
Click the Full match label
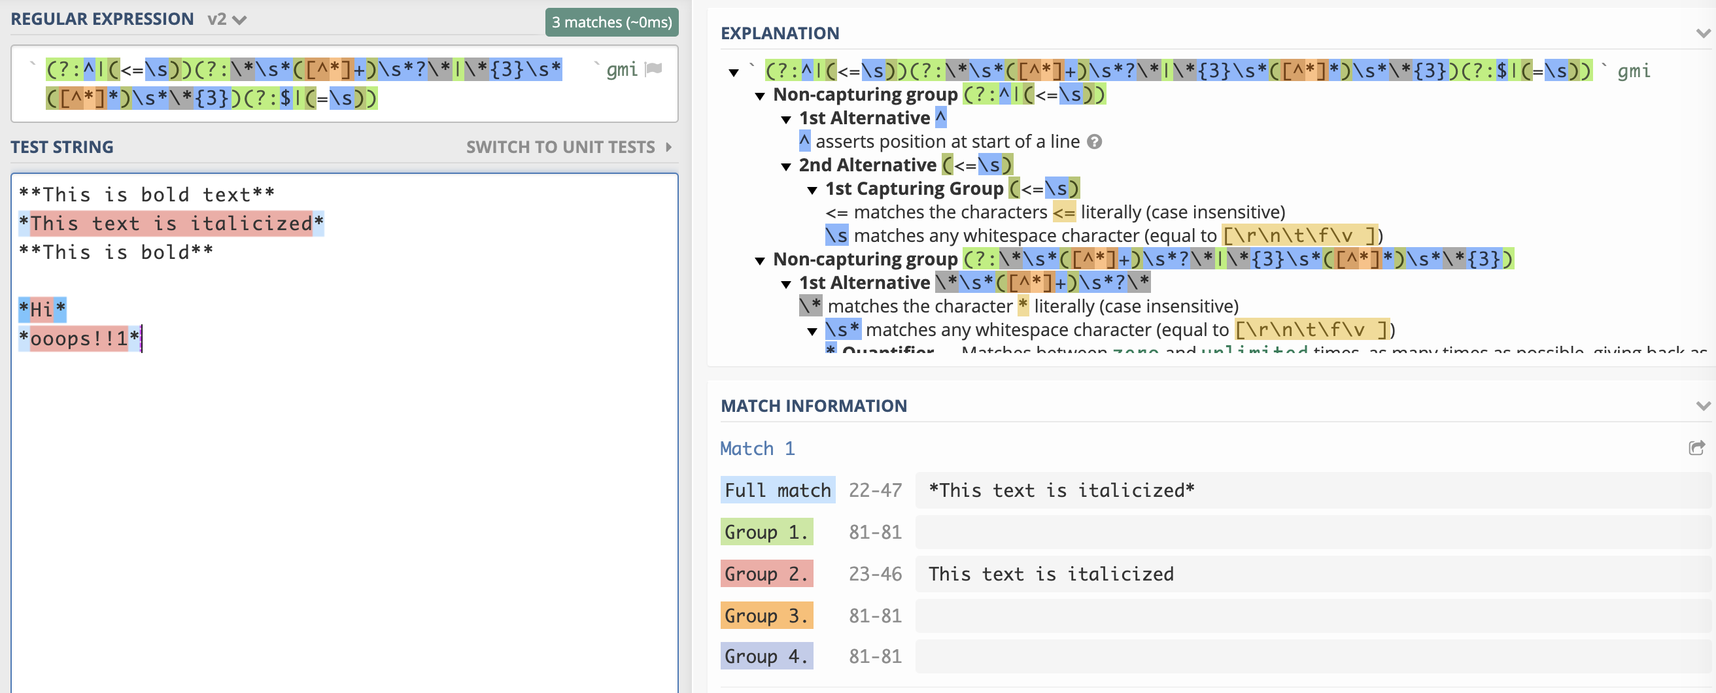[778, 490]
